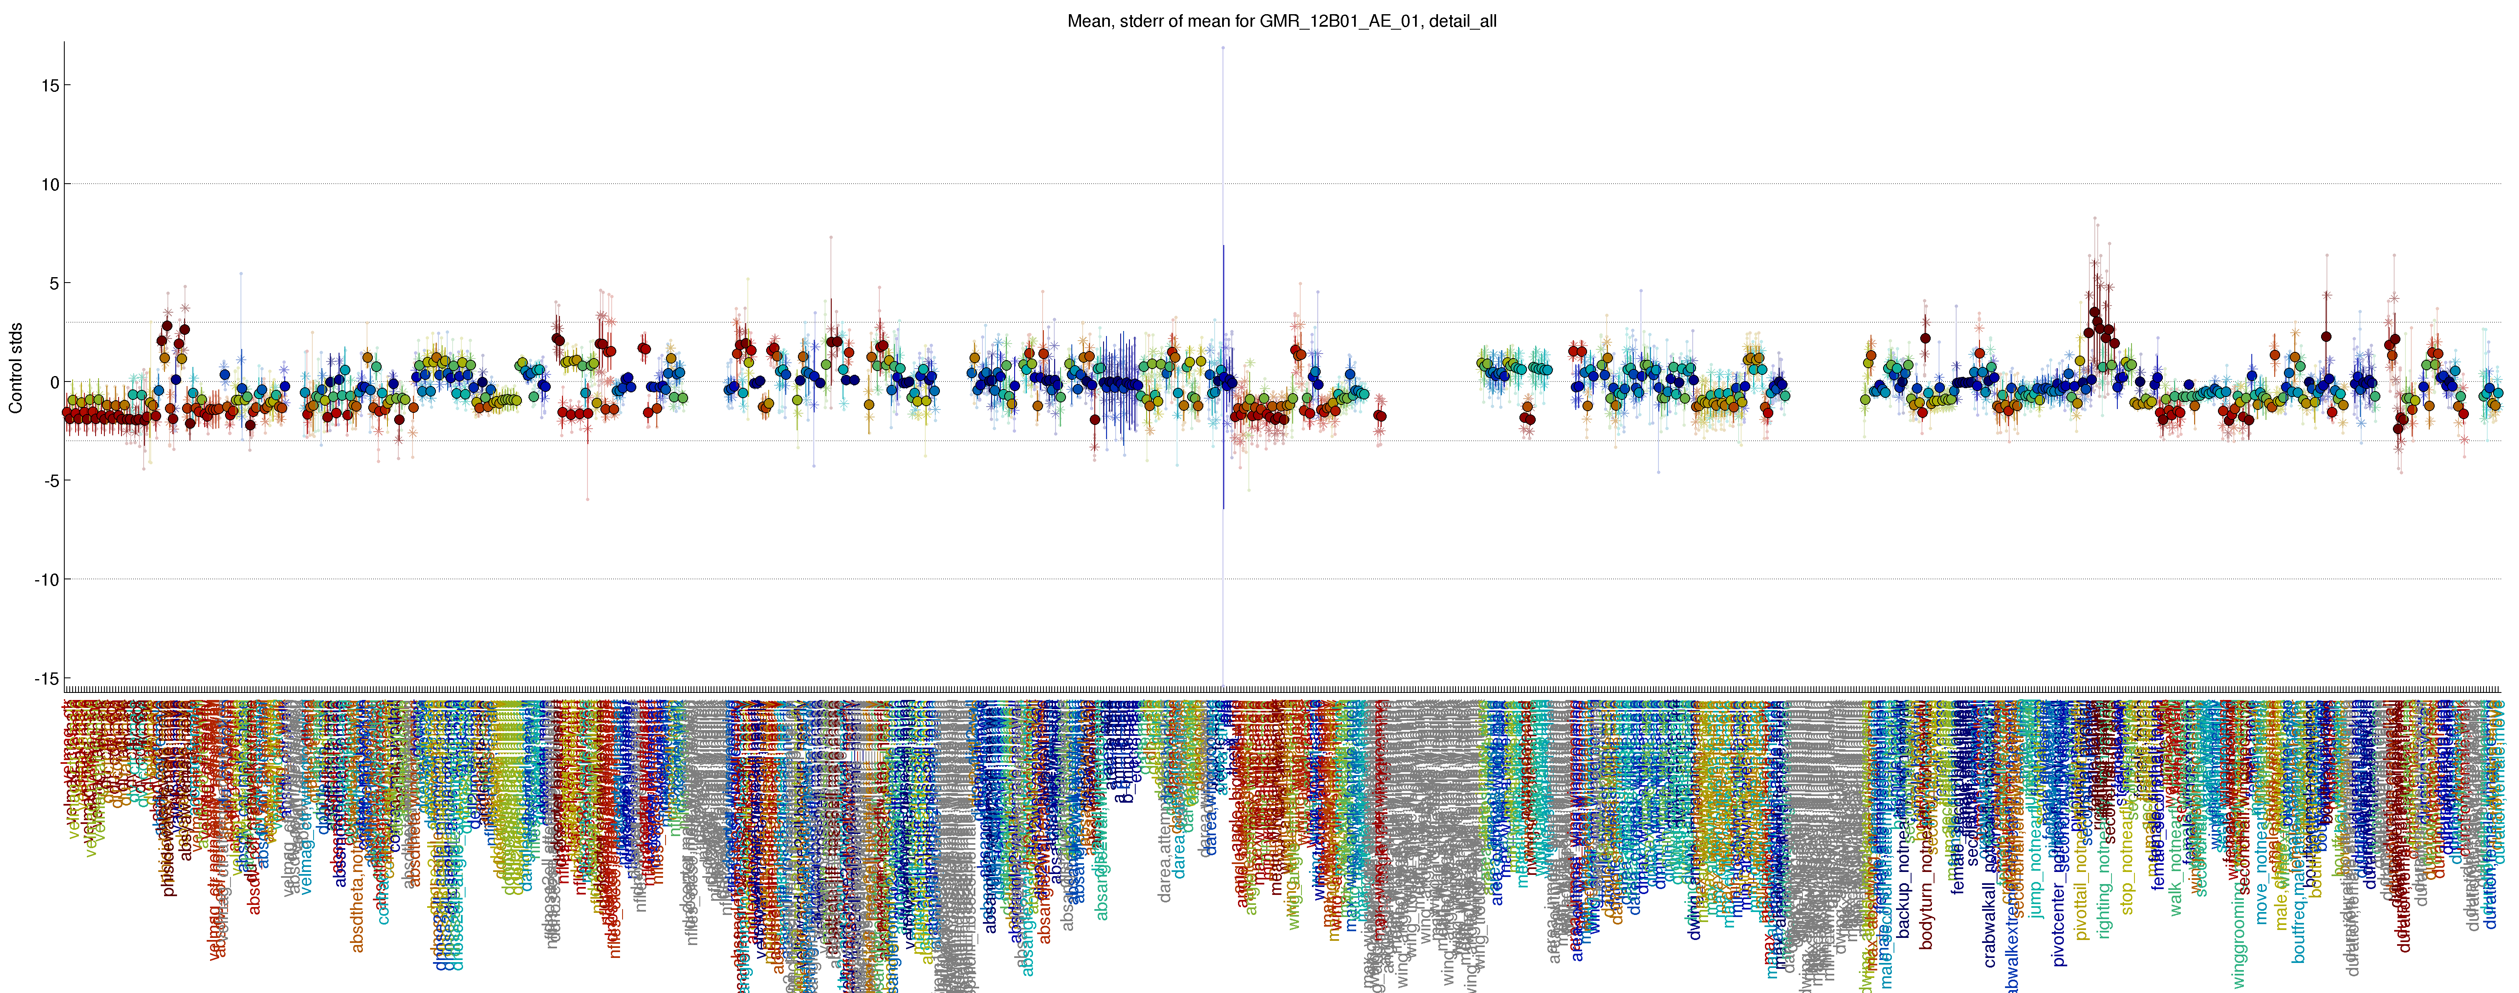This screenshot has width=2519, height=993.
Task: Select the "pivottail_notne" x-axis label
Action: 2081,884
